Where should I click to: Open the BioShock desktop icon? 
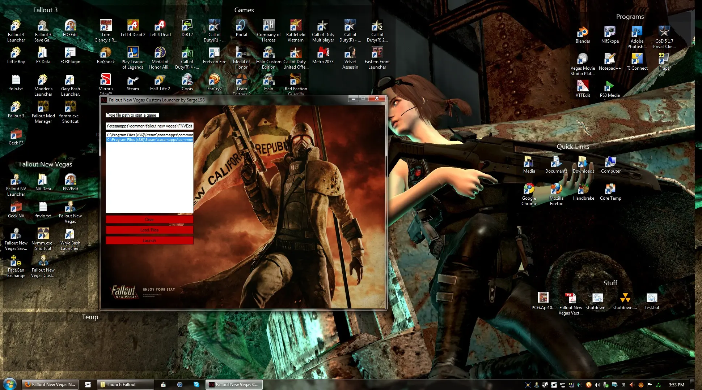(106, 55)
